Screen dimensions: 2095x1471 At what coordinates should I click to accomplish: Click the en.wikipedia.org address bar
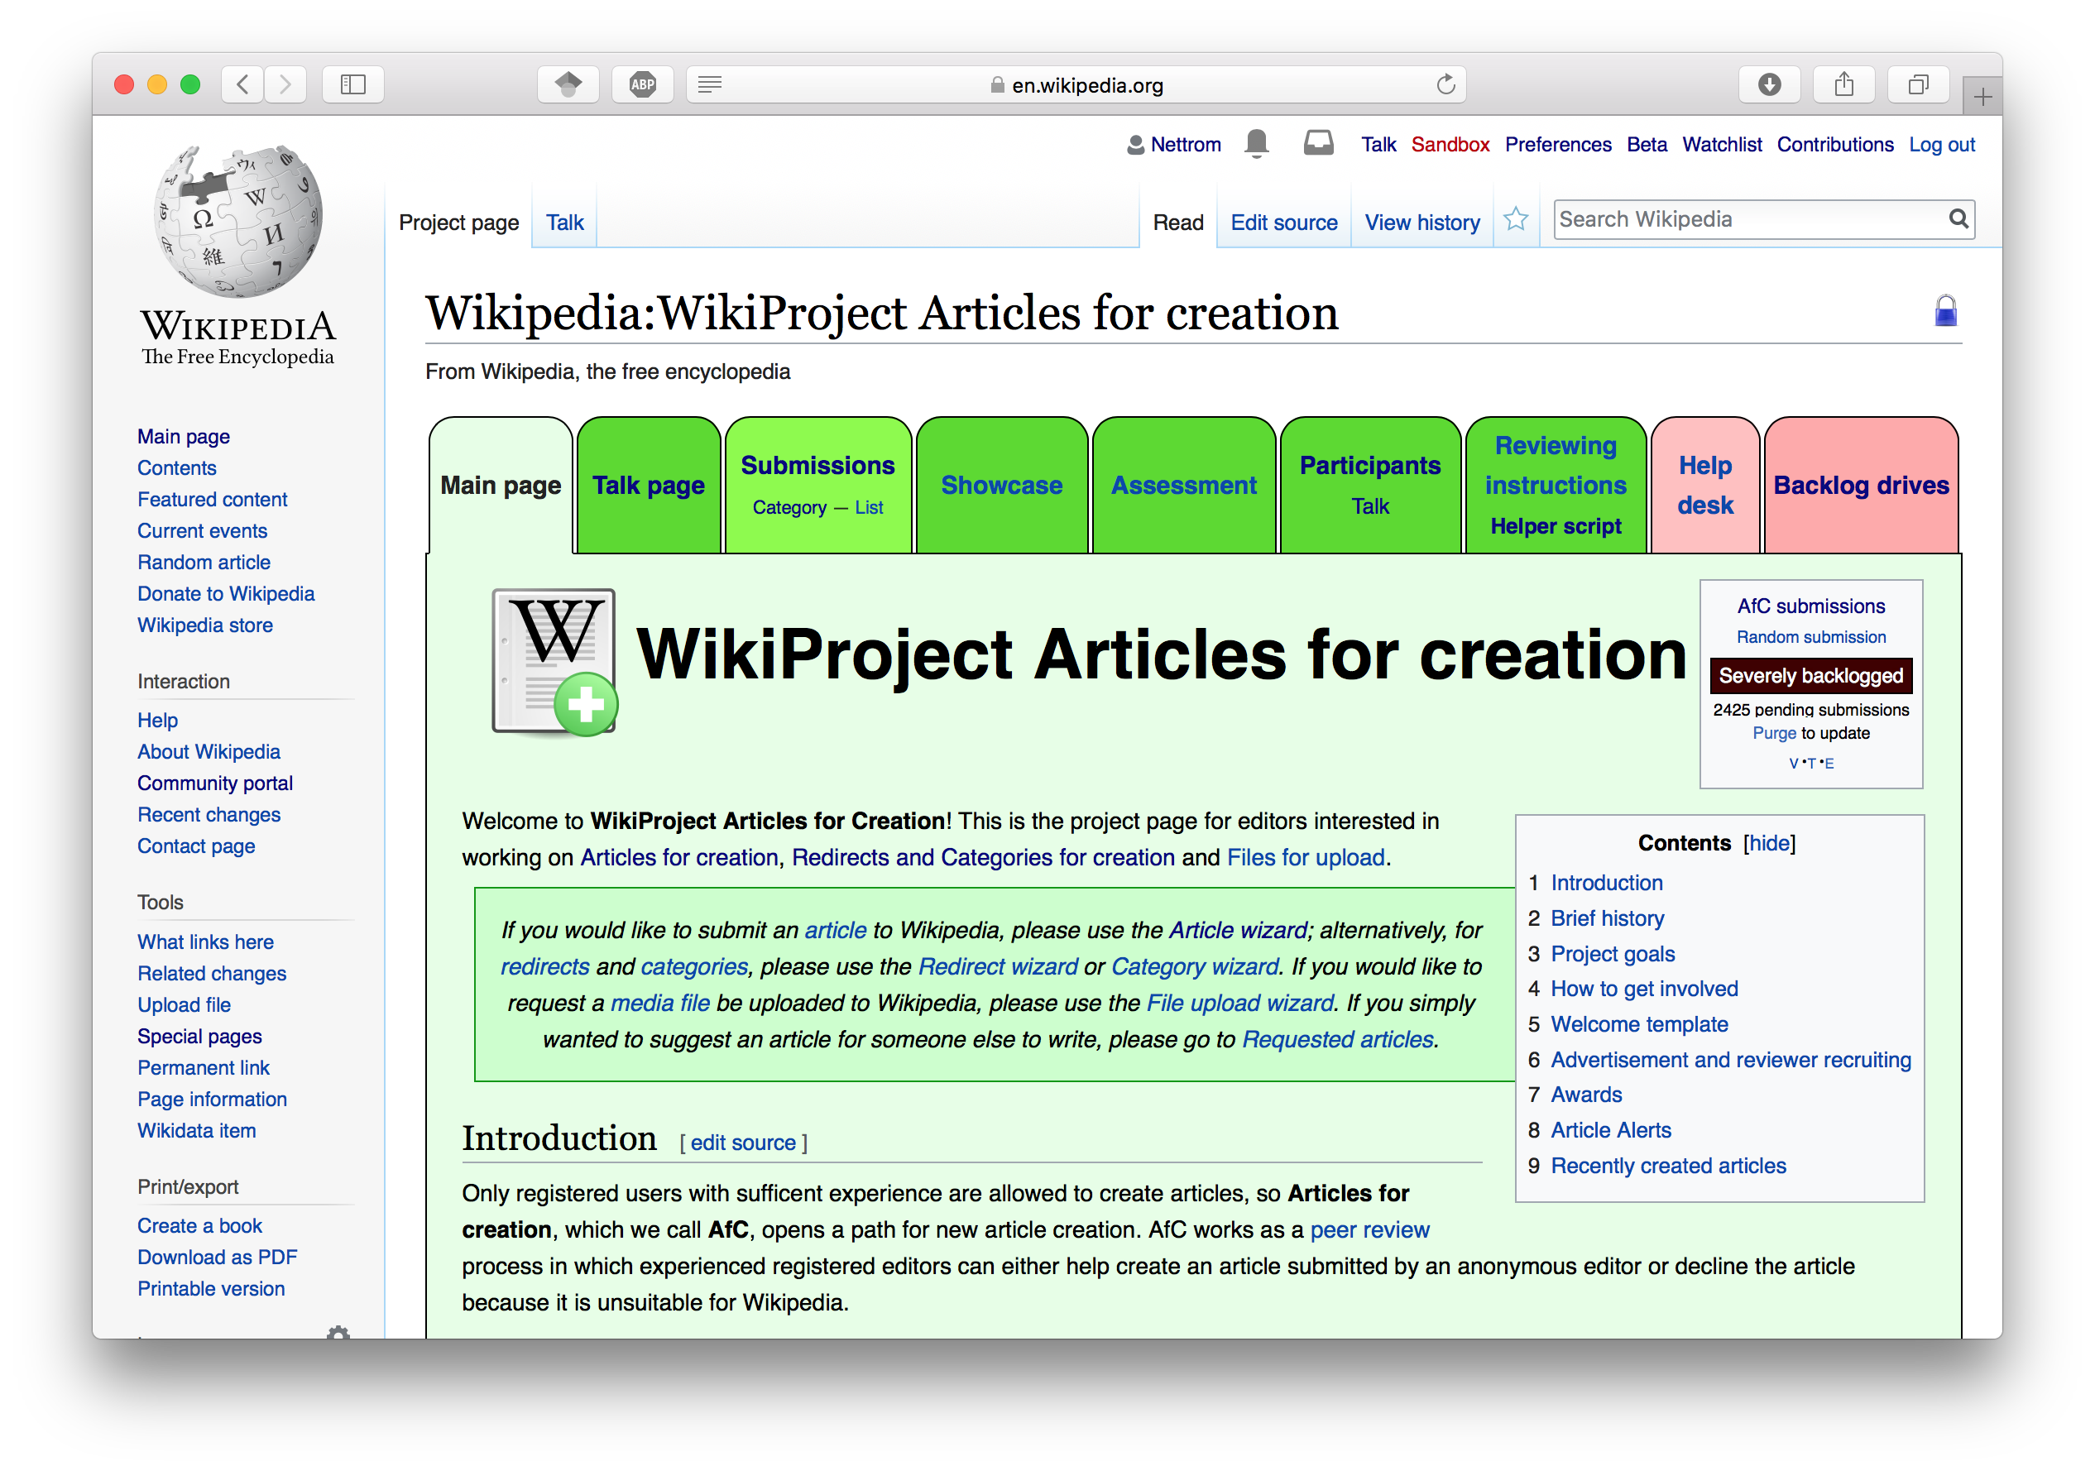point(1076,85)
